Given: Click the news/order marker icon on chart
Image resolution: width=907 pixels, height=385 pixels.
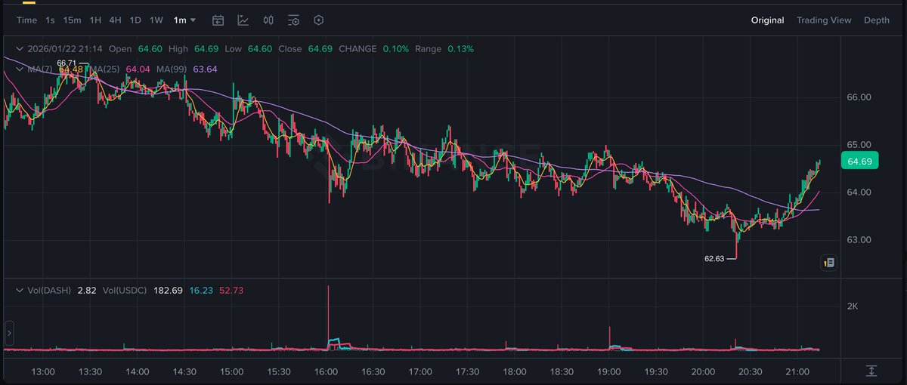Looking at the screenshot, I should pyautogui.click(x=829, y=263).
